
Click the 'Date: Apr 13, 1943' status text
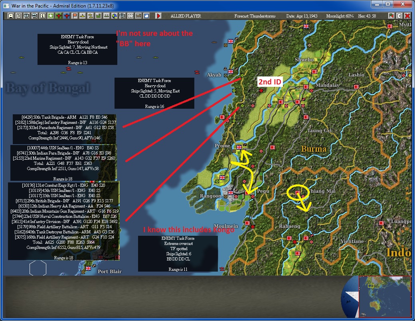coord(302,16)
